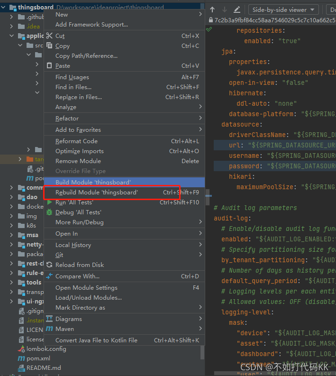This screenshot has height=376, width=336.
Task: Select Open Module Settings
Action: (x=124, y=287)
